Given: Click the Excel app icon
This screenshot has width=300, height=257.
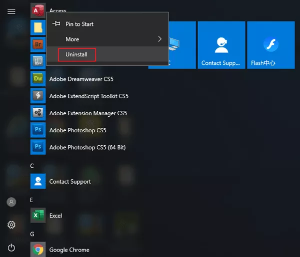Looking at the screenshot, I should 38,215.
